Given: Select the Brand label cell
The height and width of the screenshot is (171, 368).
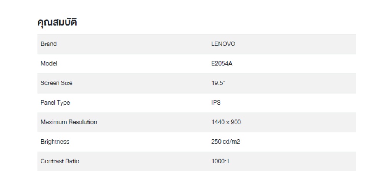Looking at the screenshot, I should pos(49,44).
